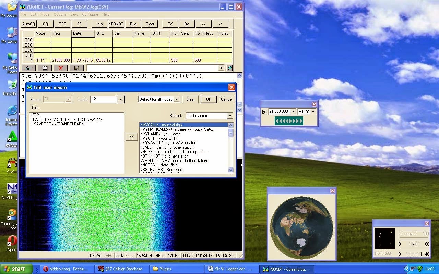The height and width of the screenshot is (274, 439).
Task: Click the red X delete QSO icon
Action: point(61,68)
